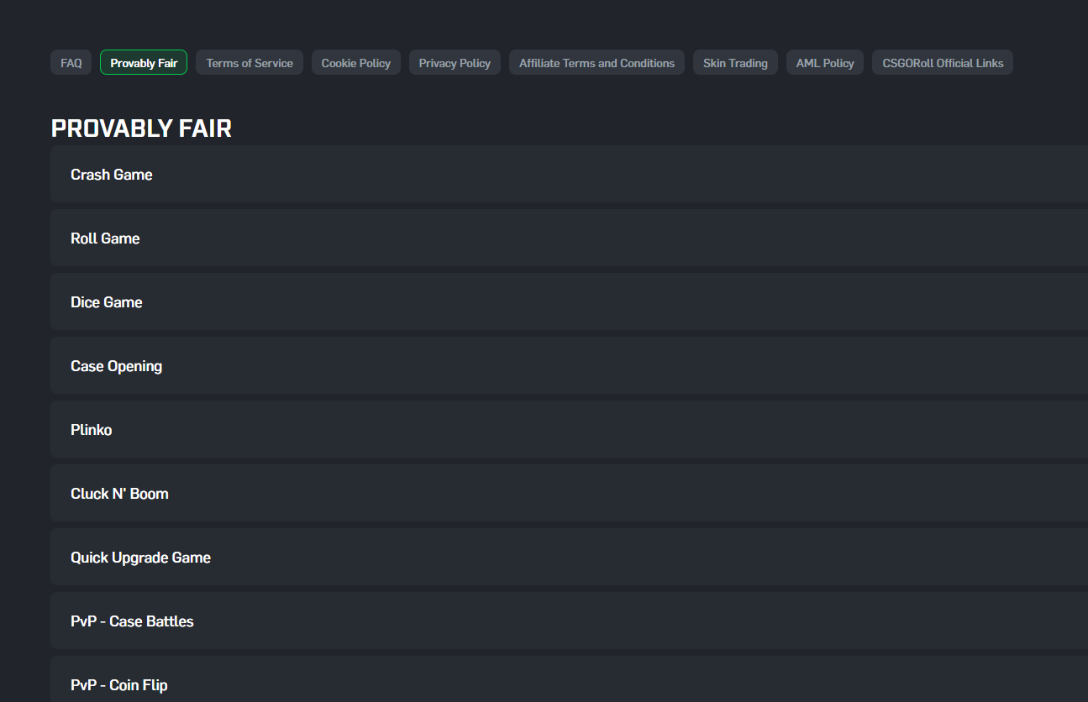
Task: Open Affiliate Terms and Conditions
Action: click(597, 62)
